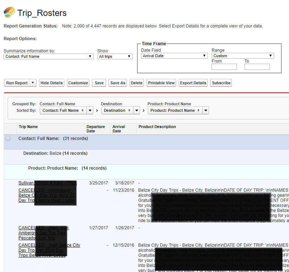Subscribe to this report
The height and width of the screenshot is (272, 289).
[221, 83]
